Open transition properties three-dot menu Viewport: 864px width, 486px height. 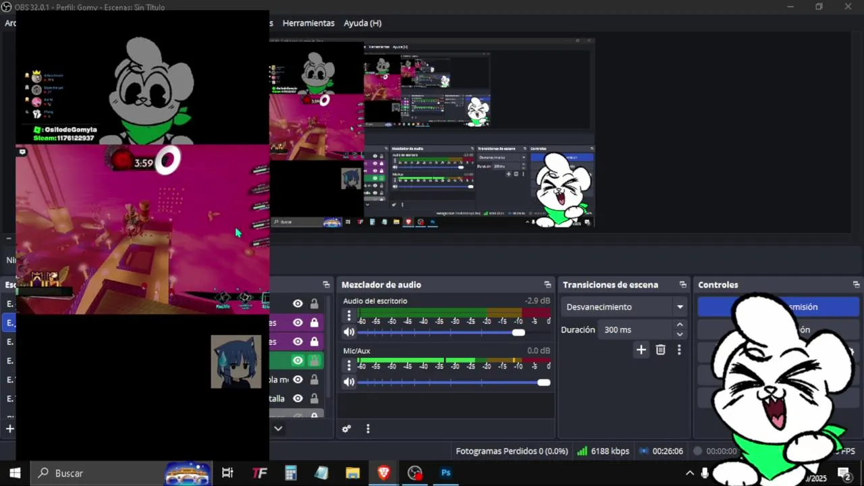(x=679, y=350)
